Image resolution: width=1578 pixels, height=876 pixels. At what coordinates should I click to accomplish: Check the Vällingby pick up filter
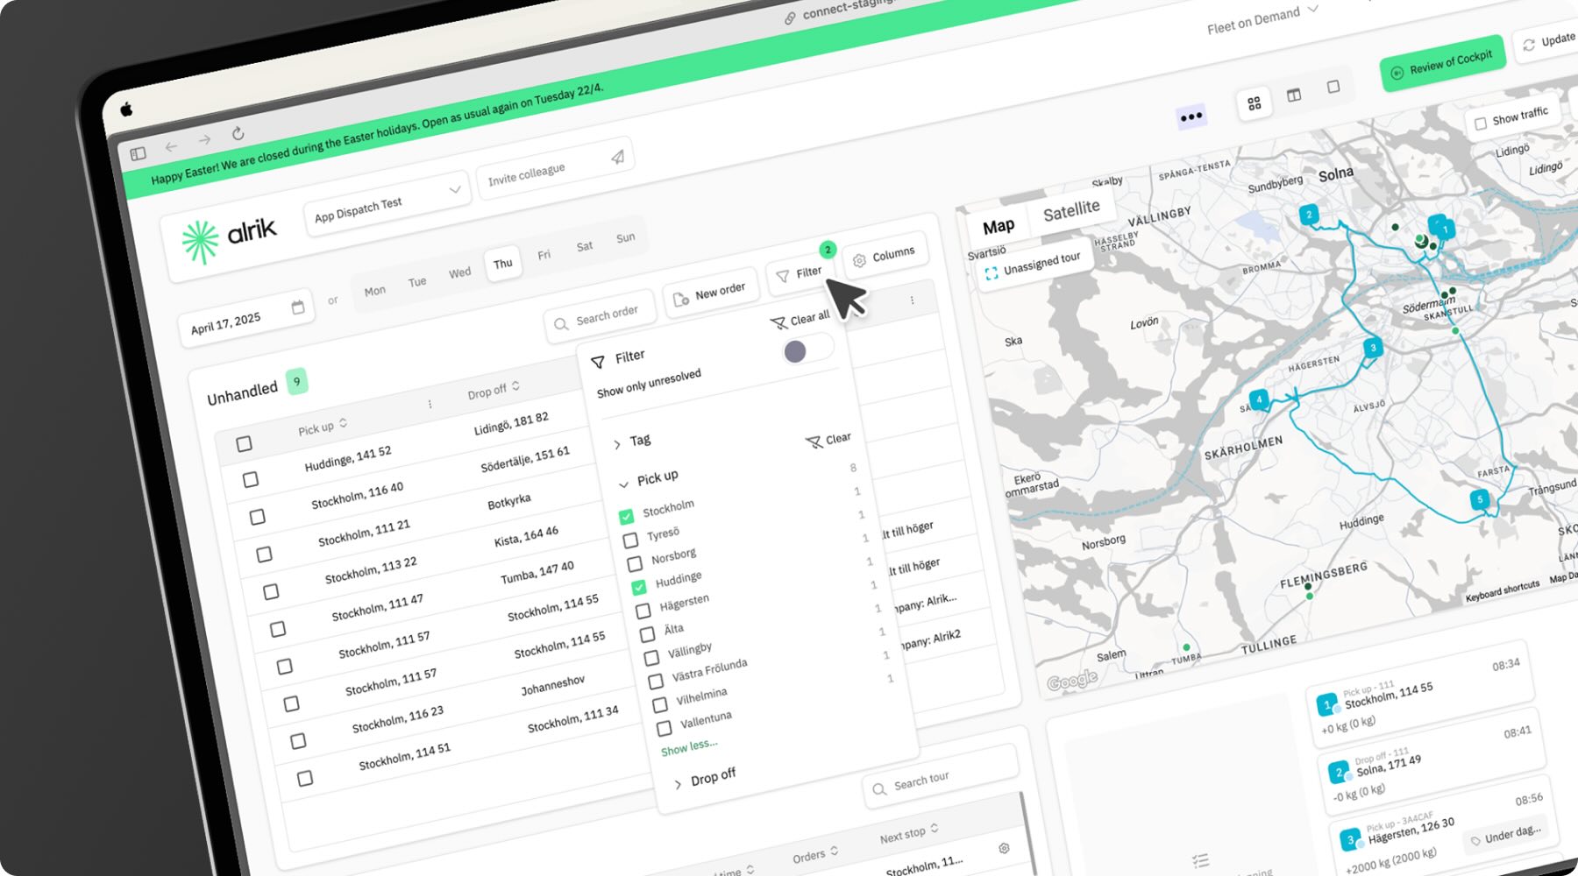(651, 658)
